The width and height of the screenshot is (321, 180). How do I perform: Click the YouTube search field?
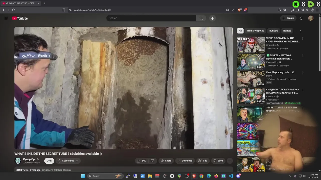[x=151, y=18]
